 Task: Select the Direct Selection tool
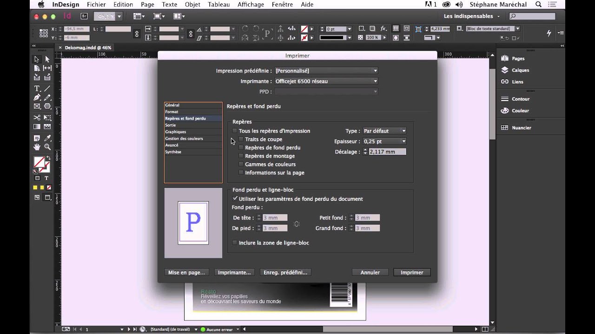[47, 59]
